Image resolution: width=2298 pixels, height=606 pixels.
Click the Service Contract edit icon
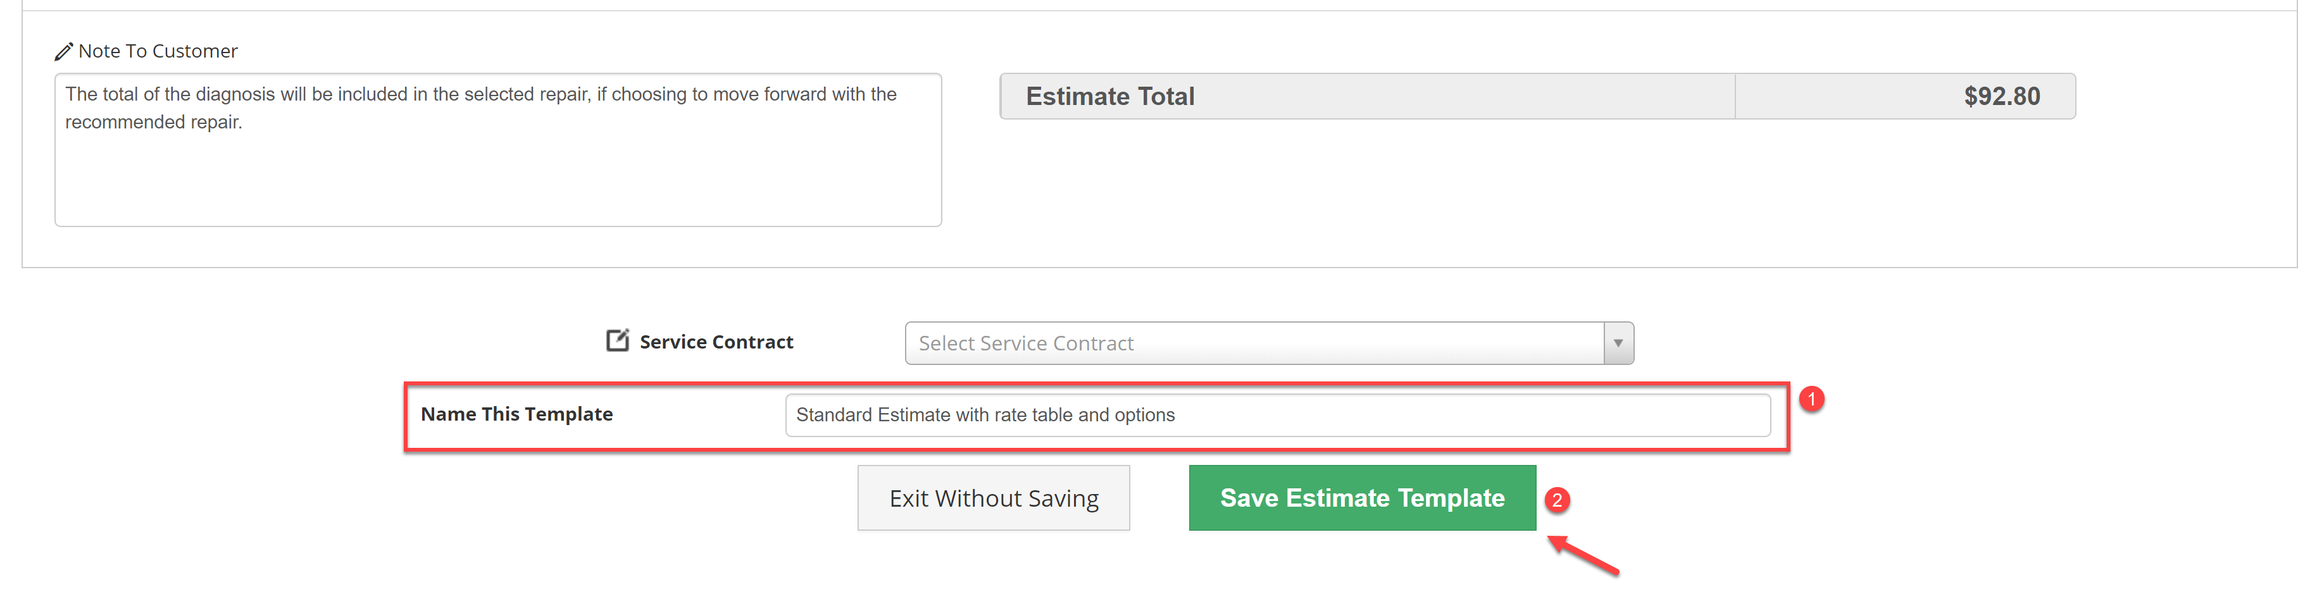pyautogui.click(x=617, y=340)
